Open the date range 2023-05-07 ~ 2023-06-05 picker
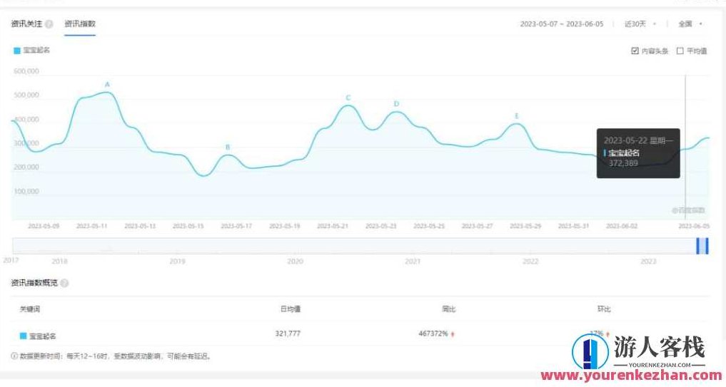The width and height of the screenshot is (726, 387). [x=562, y=24]
